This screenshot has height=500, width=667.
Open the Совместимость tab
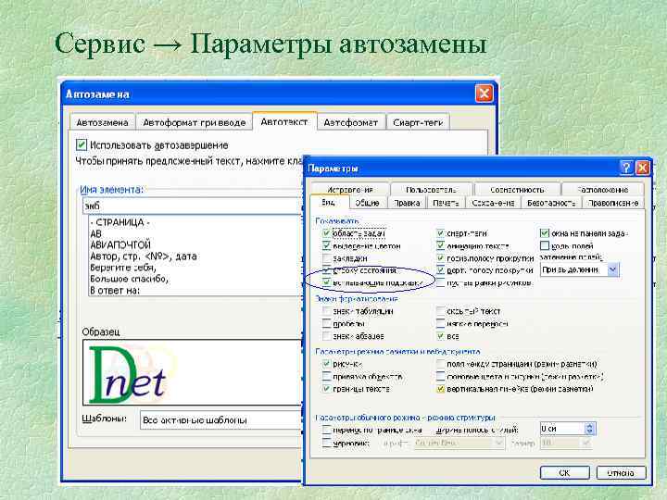517,190
